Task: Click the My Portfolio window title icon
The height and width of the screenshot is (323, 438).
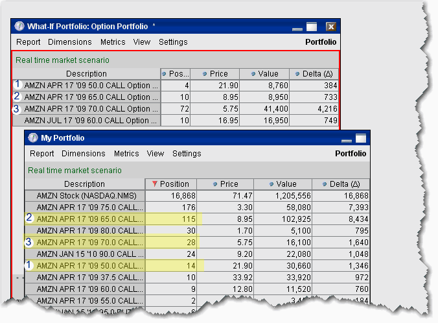Action: click(33, 138)
